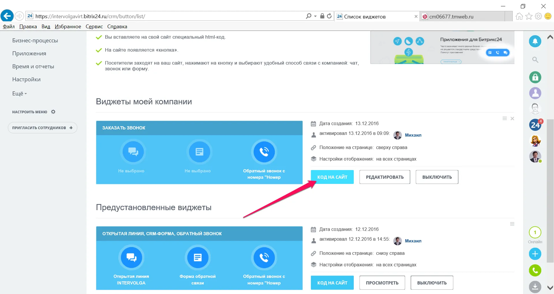The height and width of the screenshot is (294, 554).
Task: Click Код на сайт for Заказать звонок
Action: pyautogui.click(x=332, y=177)
